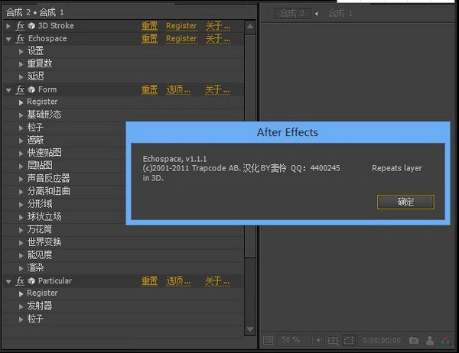Open 选项 for Particular effect
Screen dimensions: 459x353
tap(178, 280)
